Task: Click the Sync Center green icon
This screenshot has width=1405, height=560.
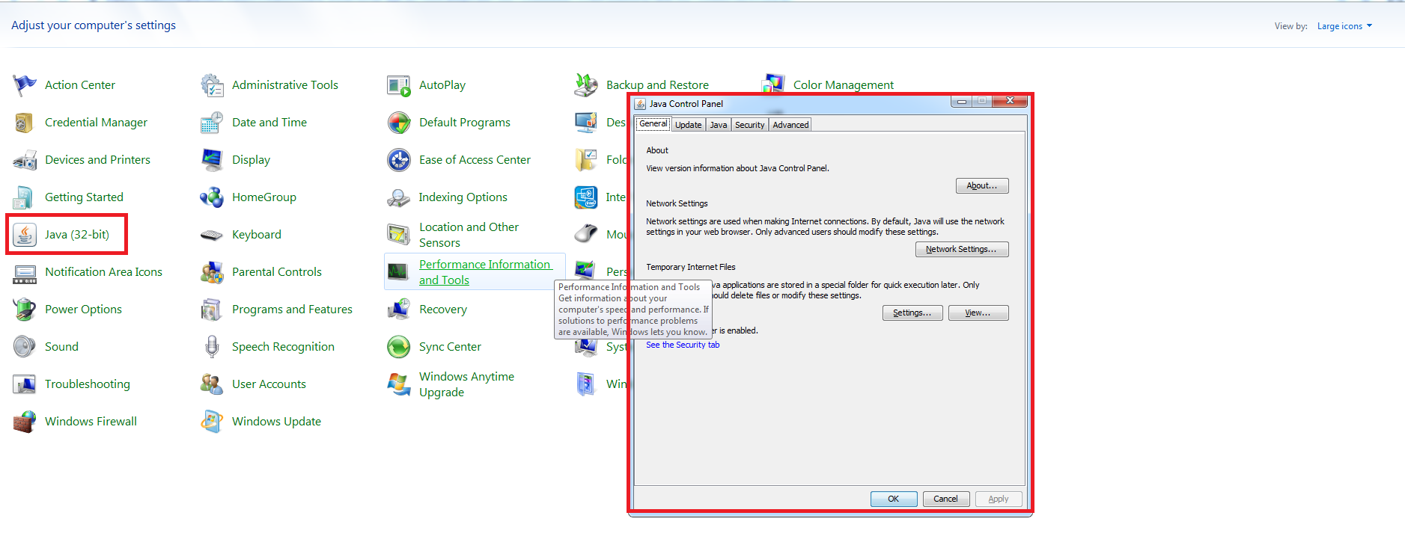Action: pyautogui.click(x=399, y=347)
